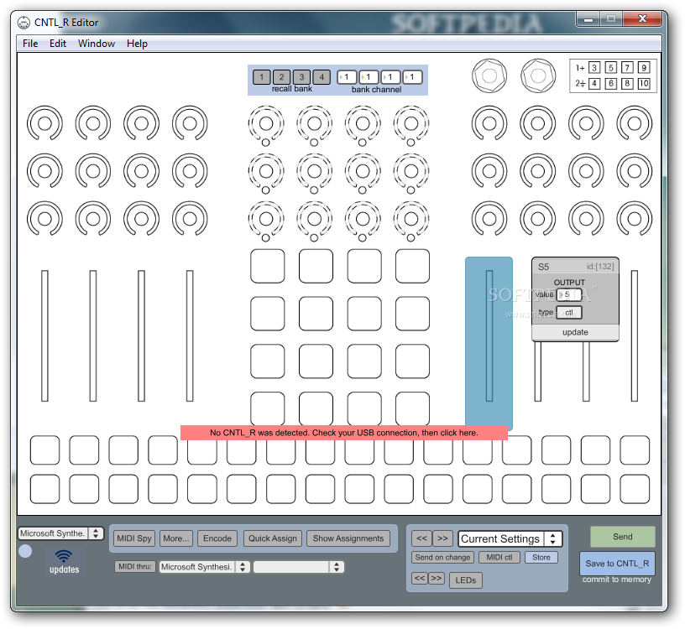Select recall bank 3
Image resolution: width=685 pixels, height=629 pixels.
pyautogui.click(x=301, y=77)
